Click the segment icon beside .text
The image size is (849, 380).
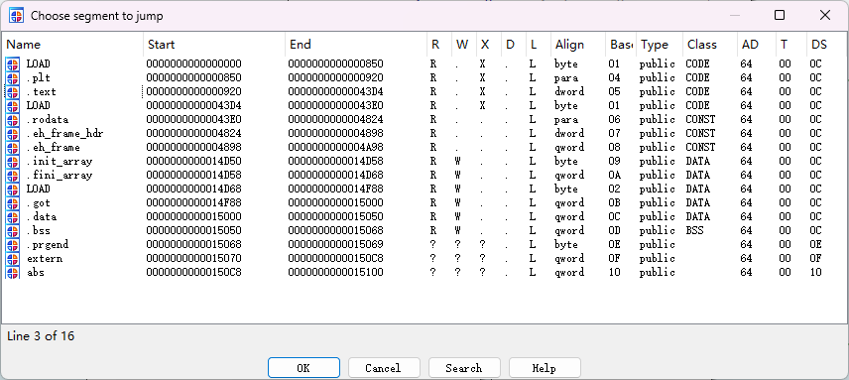[13, 92]
